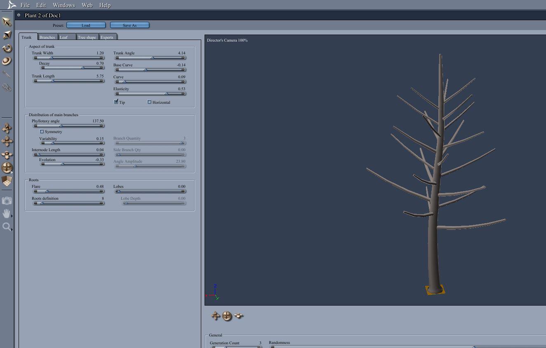
Task: Click the left arrow-cluster icon below the preview
Action: click(216, 316)
